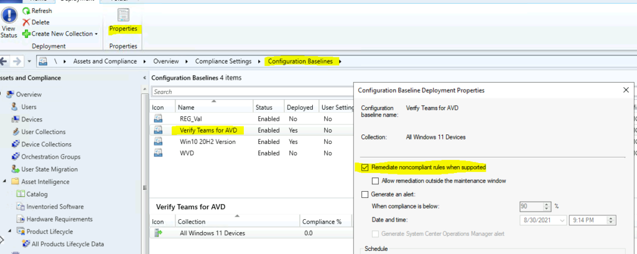Select the Catalog tree item
Image resolution: width=637 pixels, height=254 pixels.
37,194
